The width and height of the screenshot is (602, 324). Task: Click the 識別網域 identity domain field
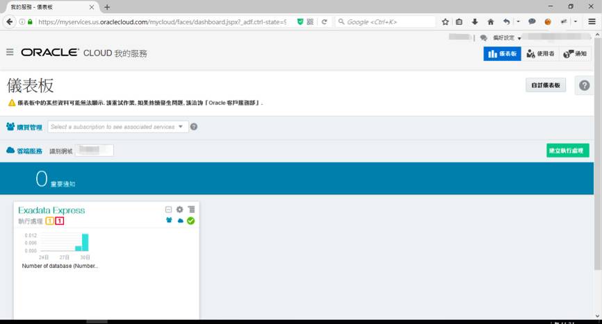[95, 150]
